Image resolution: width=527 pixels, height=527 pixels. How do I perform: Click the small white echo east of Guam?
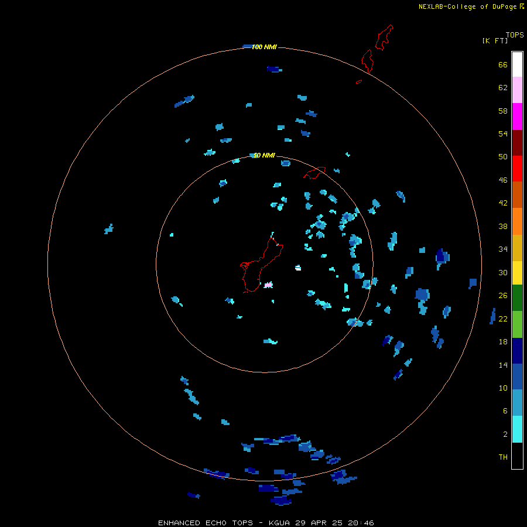298,268
